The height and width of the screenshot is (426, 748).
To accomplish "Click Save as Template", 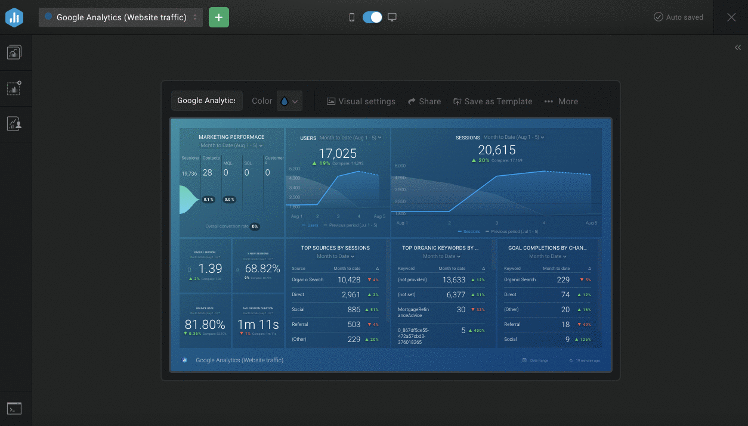I will [x=493, y=101].
